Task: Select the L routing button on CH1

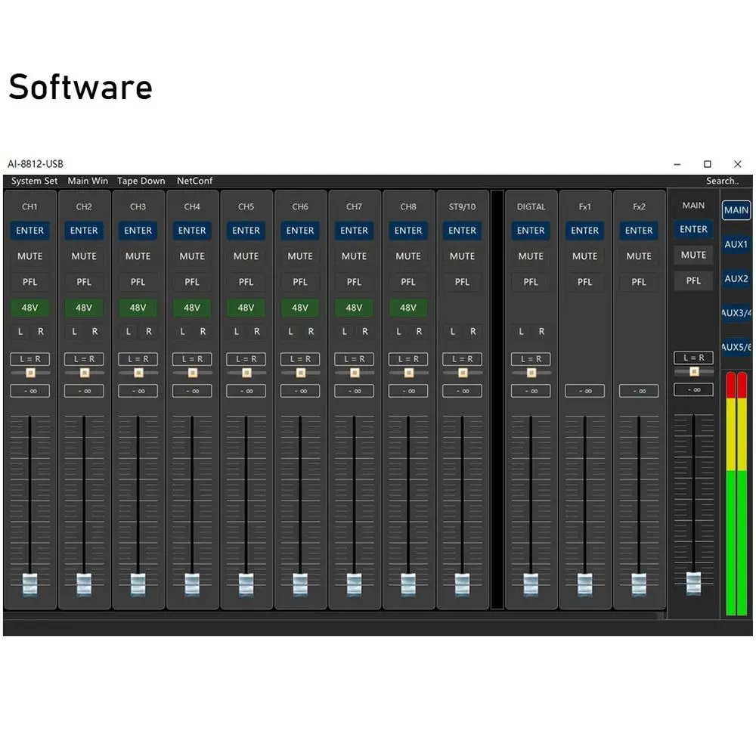Action: (x=20, y=331)
